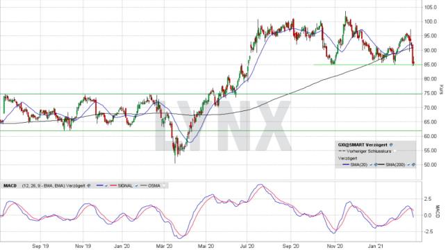Toggle the SIGNAL line checkmark
448x252 pixels.
tap(136, 186)
